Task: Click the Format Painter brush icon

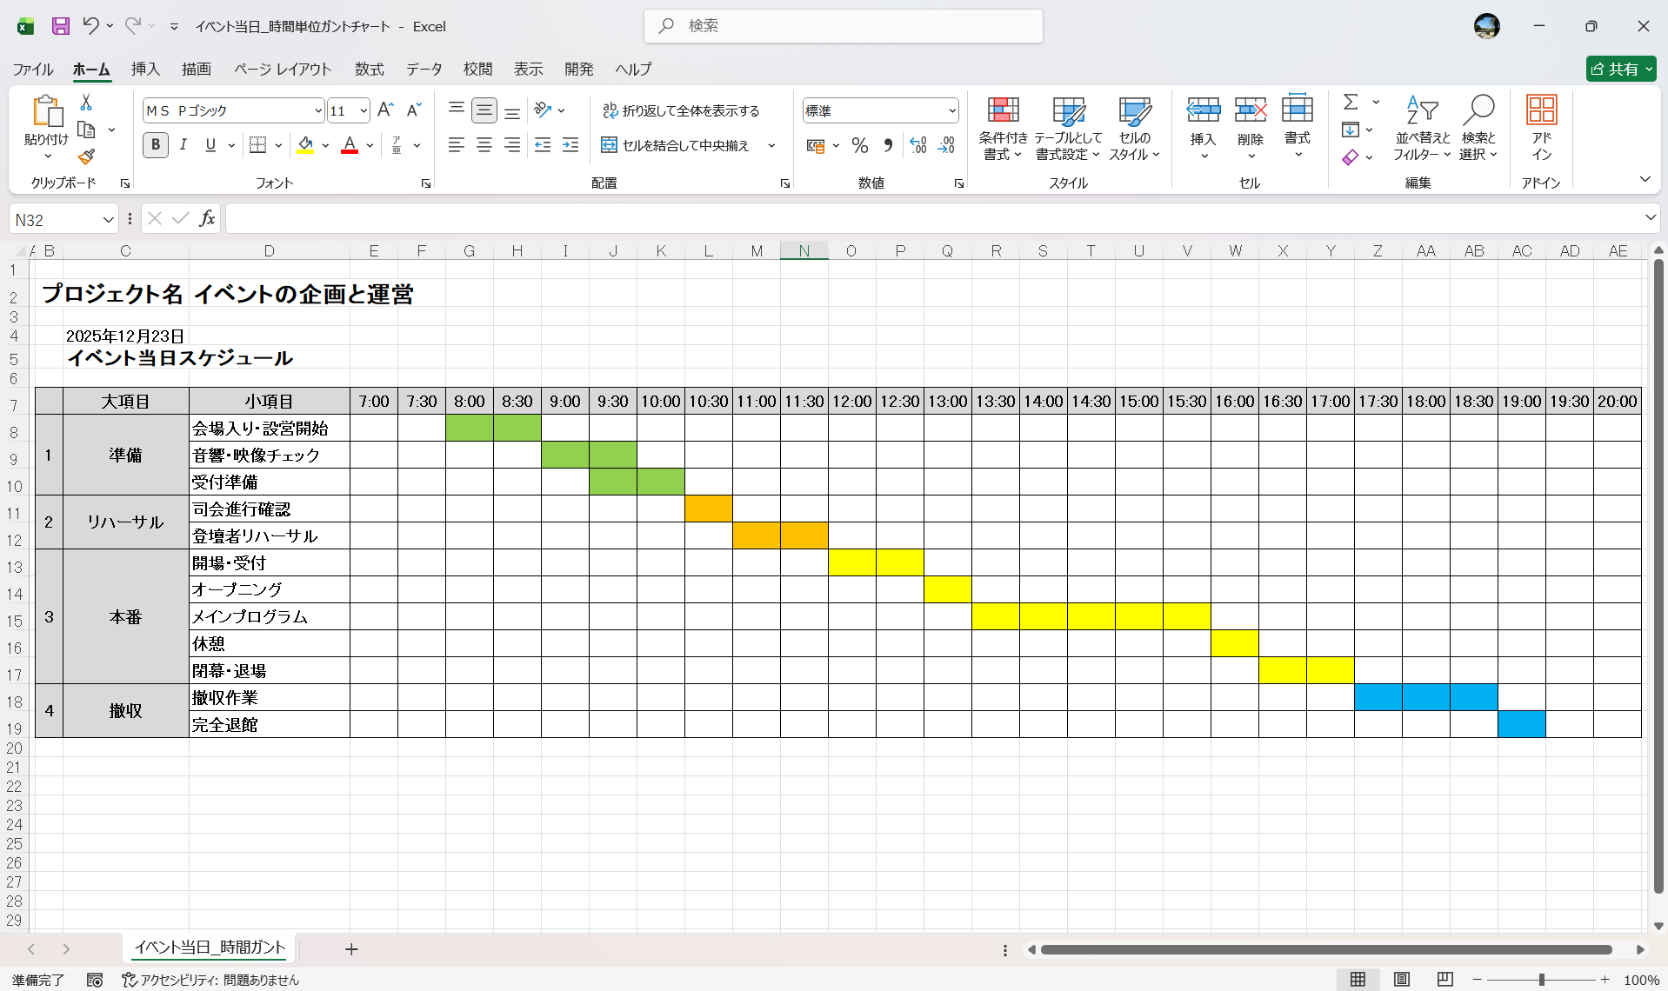Action: [86, 157]
